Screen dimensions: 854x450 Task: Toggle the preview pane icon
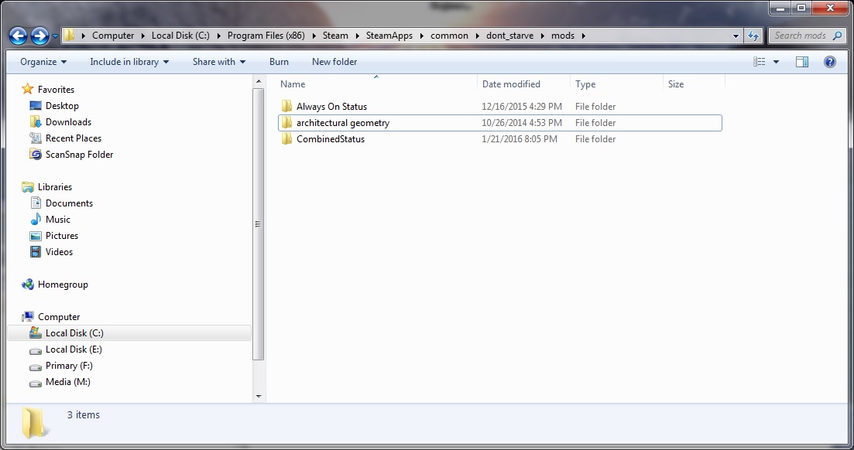click(802, 62)
